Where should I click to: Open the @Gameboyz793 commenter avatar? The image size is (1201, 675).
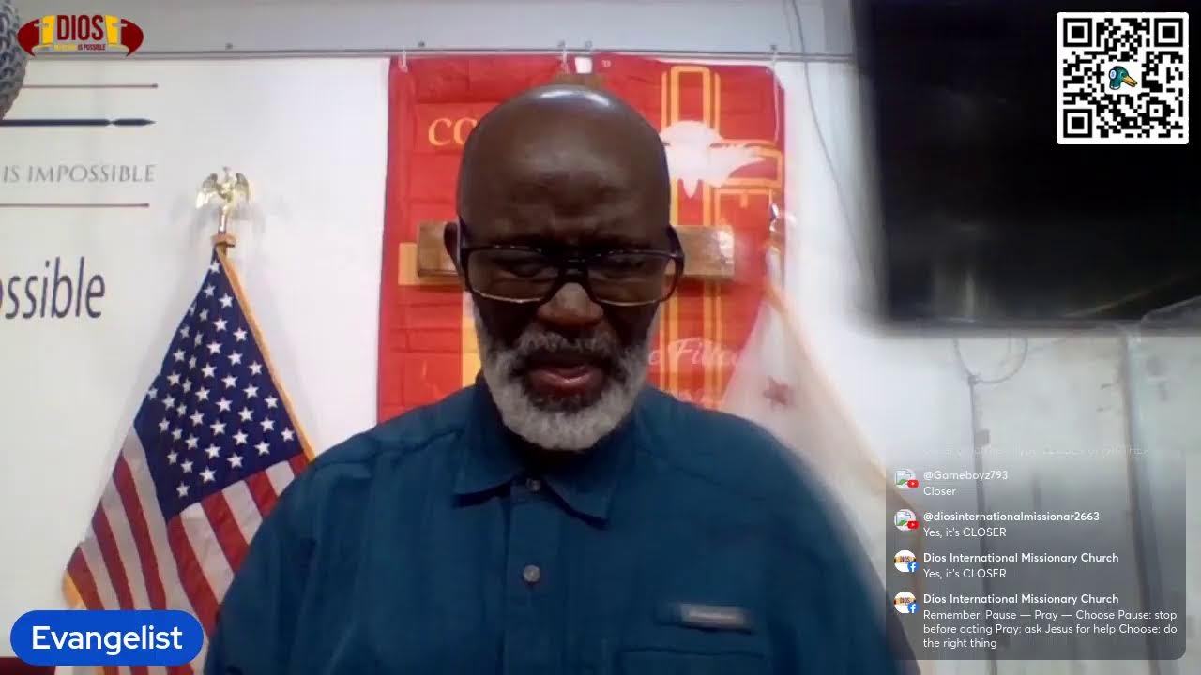(x=905, y=479)
